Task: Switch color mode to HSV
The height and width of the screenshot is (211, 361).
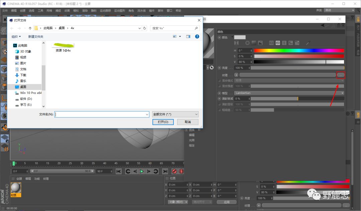Action: click(278, 43)
